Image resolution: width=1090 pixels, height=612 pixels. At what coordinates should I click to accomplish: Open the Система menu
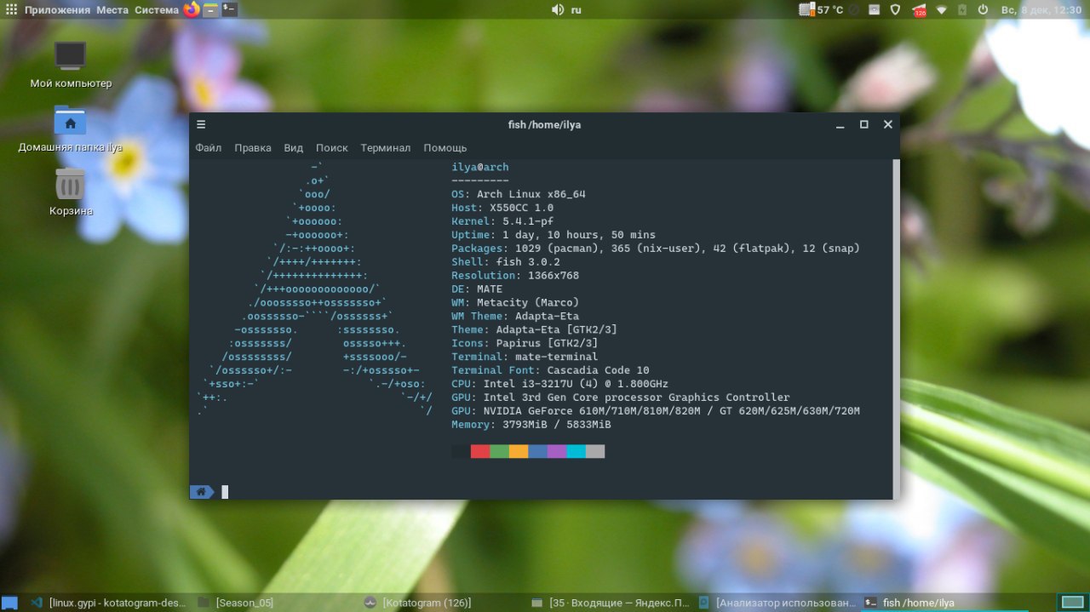(157, 10)
